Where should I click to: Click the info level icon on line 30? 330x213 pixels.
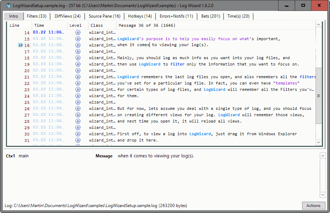[x=78, y=134]
